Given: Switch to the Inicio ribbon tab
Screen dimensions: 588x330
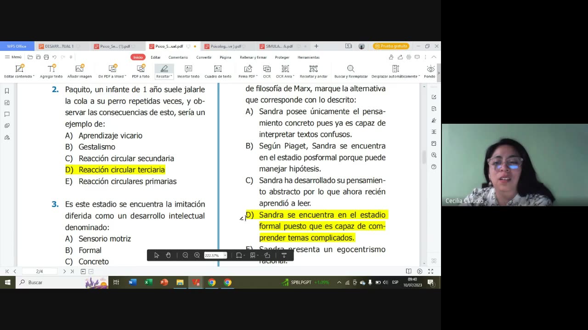Looking at the screenshot, I should [138, 57].
